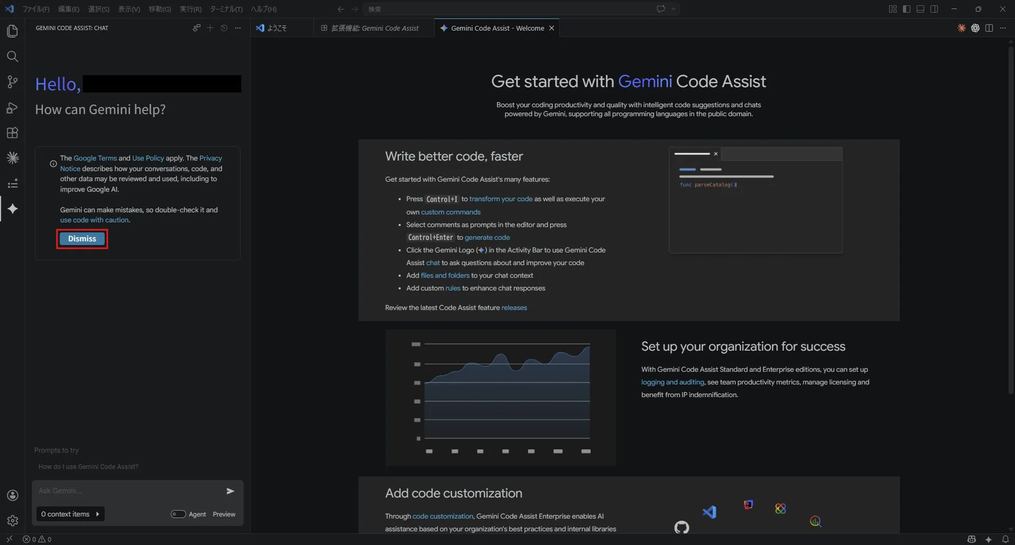Open the Explorer view in the activity bar
The height and width of the screenshot is (545, 1015).
[12, 31]
